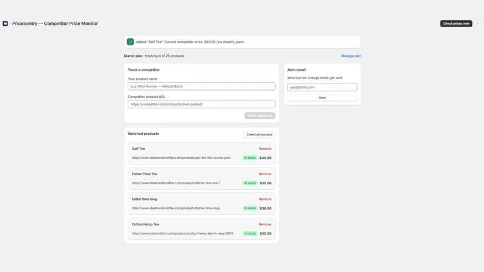The image size is (484, 272).
Task: Click Check prices now in Watched products
Action: [x=260, y=134]
